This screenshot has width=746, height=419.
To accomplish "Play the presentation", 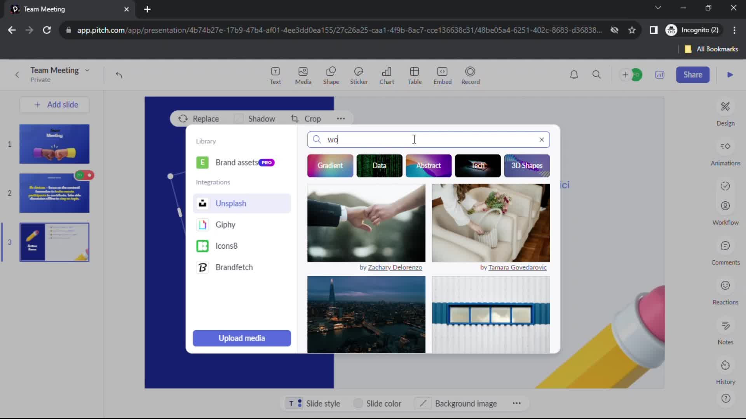I will (x=730, y=74).
